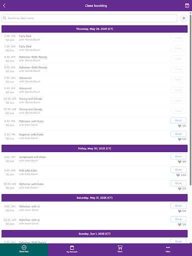Book Friday's Jumpboard with Katie class
The width and height of the screenshot is (192, 256).
tap(178, 156)
